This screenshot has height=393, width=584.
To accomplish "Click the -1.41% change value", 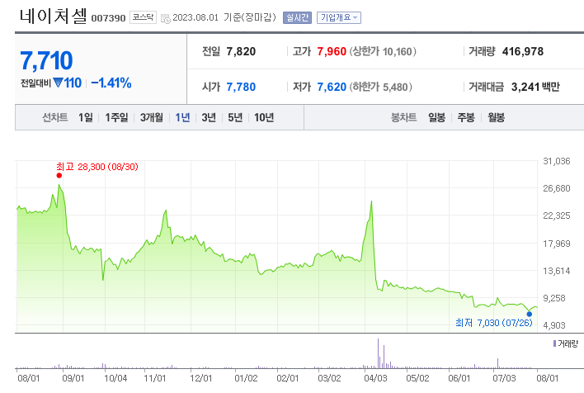I will click(111, 83).
